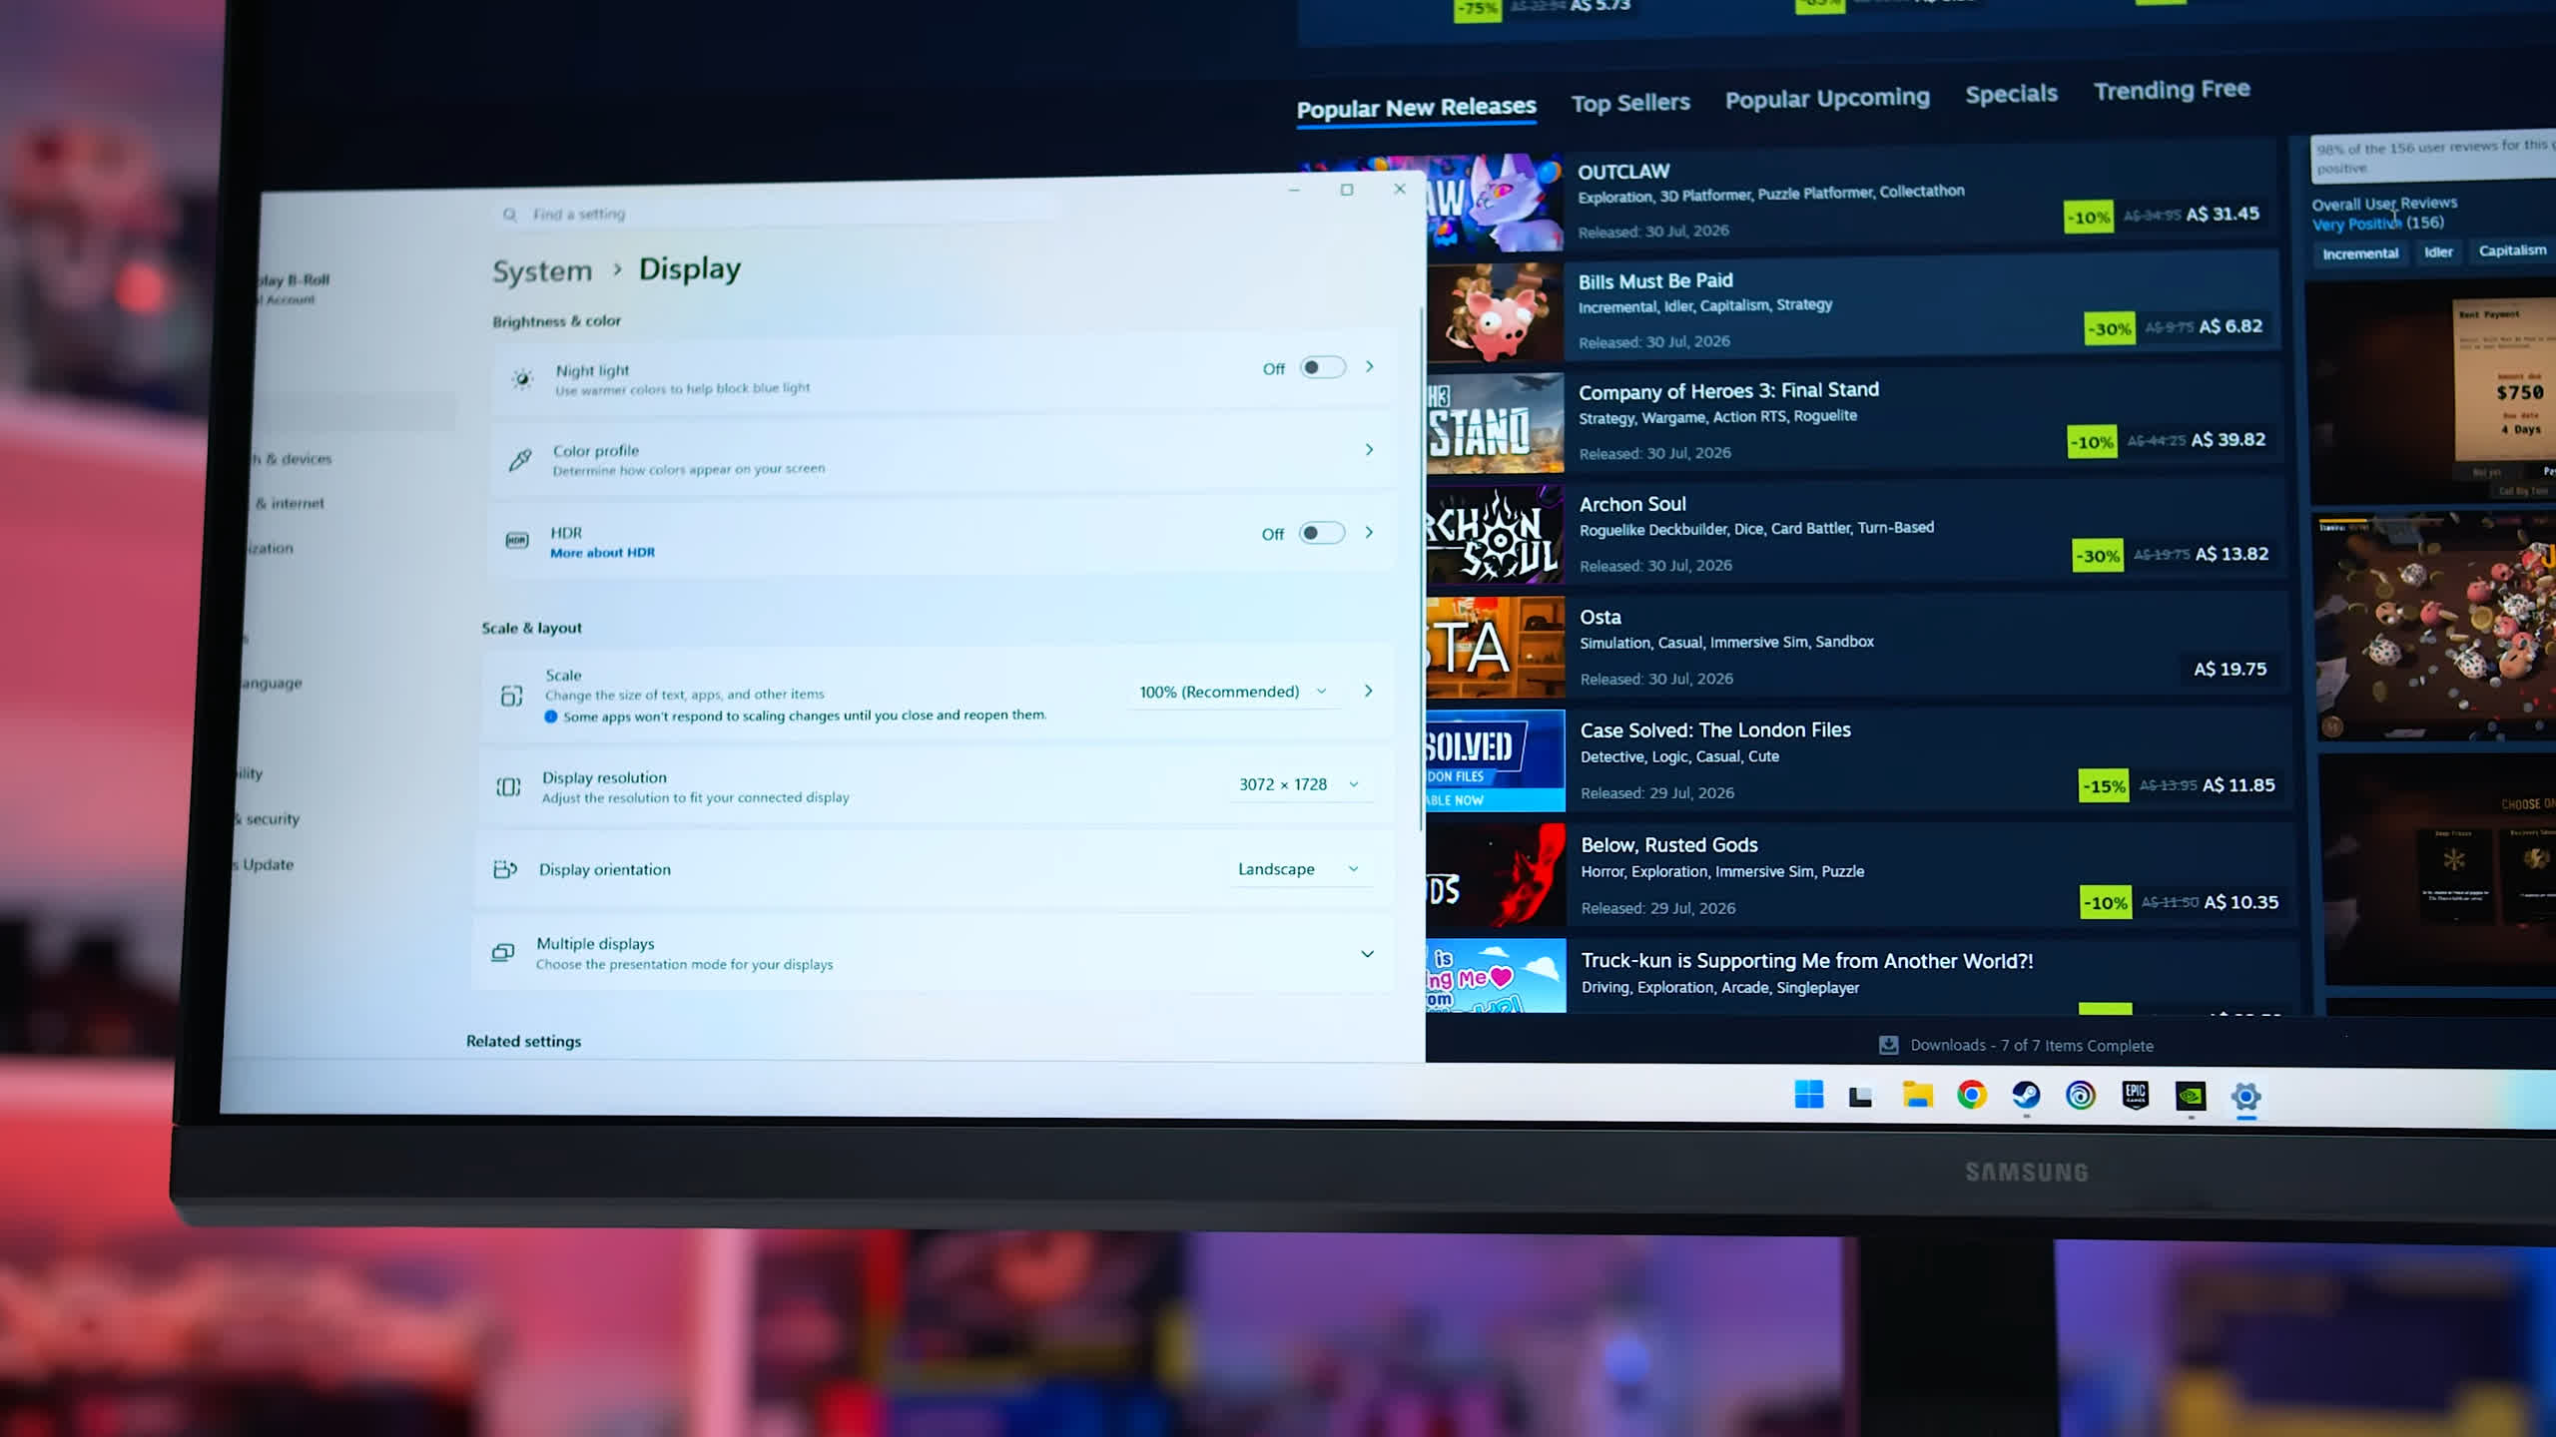The width and height of the screenshot is (2556, 1437).
Task: Click the '& internet' item in Settings sidebar
Action: [x=290, y=504]
